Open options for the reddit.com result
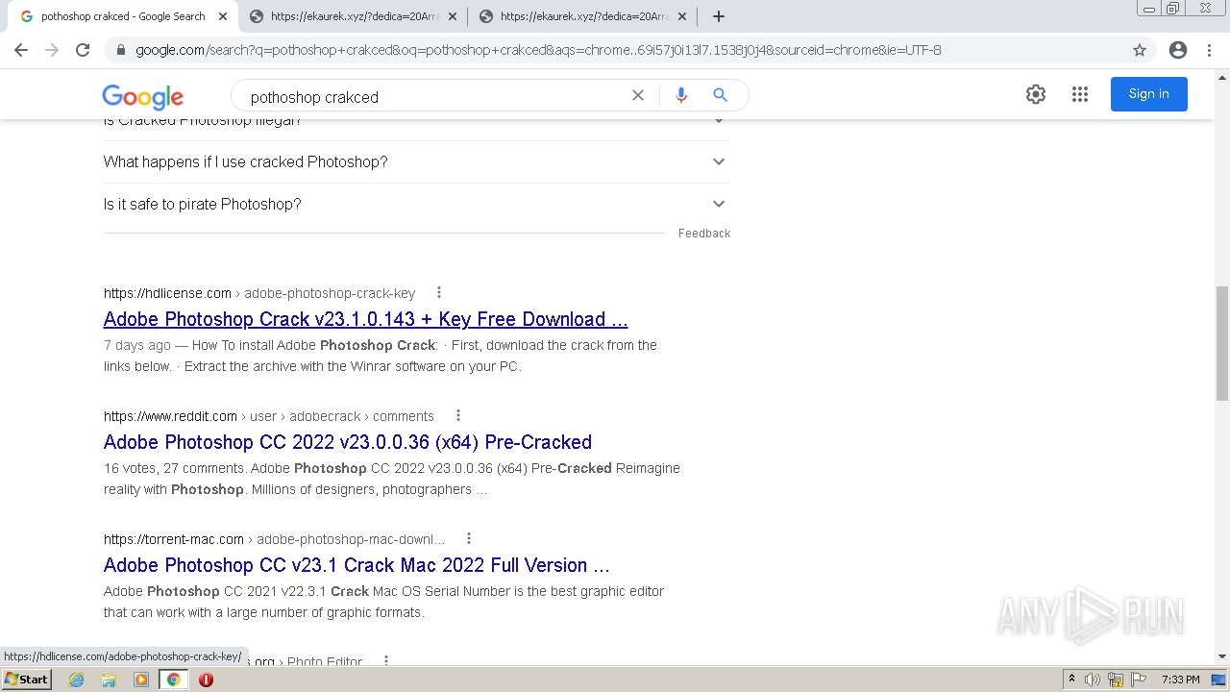 pyautogui.click(x=458, y=416)
